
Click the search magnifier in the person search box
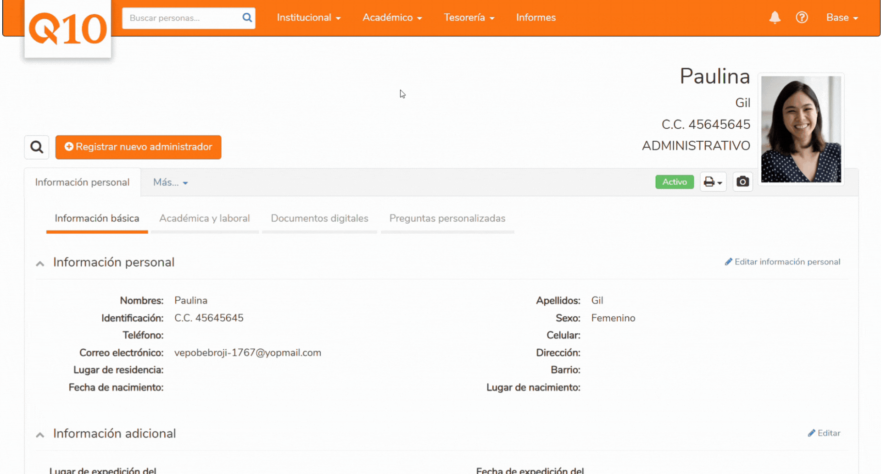point(247,17)
